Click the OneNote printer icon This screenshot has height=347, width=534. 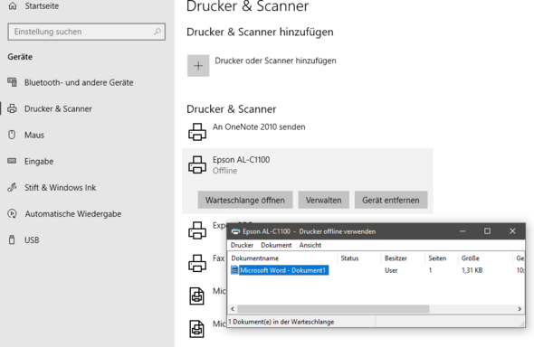(197, 132)
